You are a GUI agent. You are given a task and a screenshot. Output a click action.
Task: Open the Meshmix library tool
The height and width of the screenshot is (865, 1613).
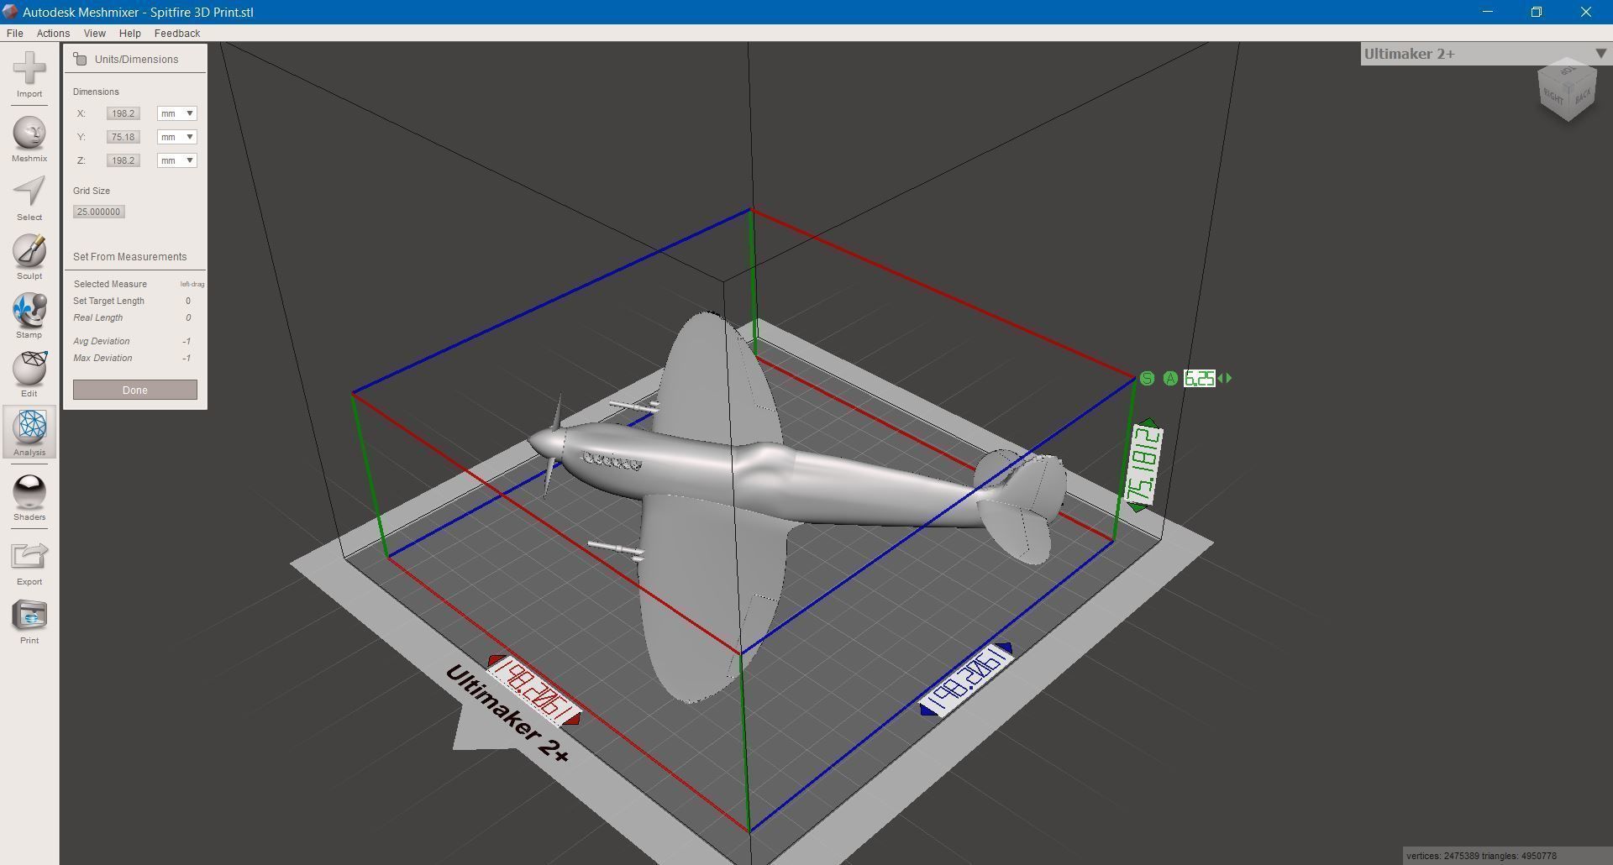pyautogui.click(x=29, y=139)
